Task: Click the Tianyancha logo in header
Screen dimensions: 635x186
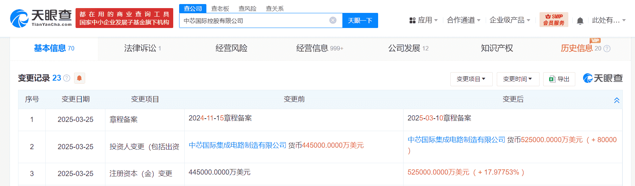Action: click(x=41, y=18)
